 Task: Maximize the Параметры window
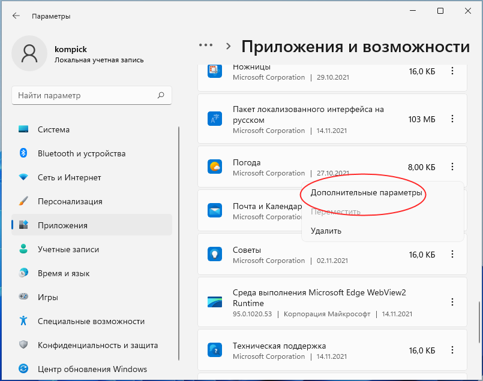(x=440, y=11)
